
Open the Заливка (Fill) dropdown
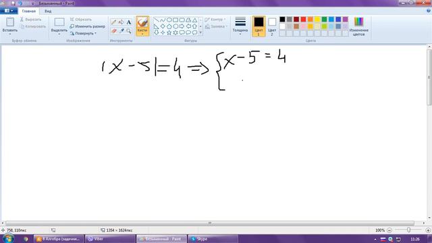click(x=216, y=26)
